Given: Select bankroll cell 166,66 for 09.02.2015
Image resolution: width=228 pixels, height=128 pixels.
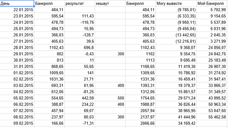Looking at the screenshot, I should coord(49,123).
